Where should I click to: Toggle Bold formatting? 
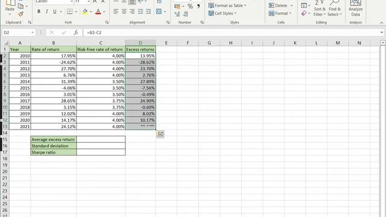pos(39,11)
